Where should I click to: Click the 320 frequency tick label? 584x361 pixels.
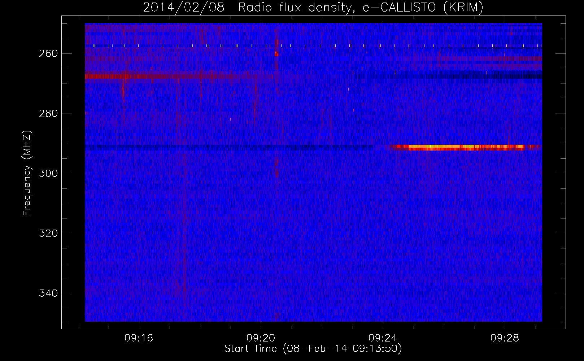pos(48,233)
